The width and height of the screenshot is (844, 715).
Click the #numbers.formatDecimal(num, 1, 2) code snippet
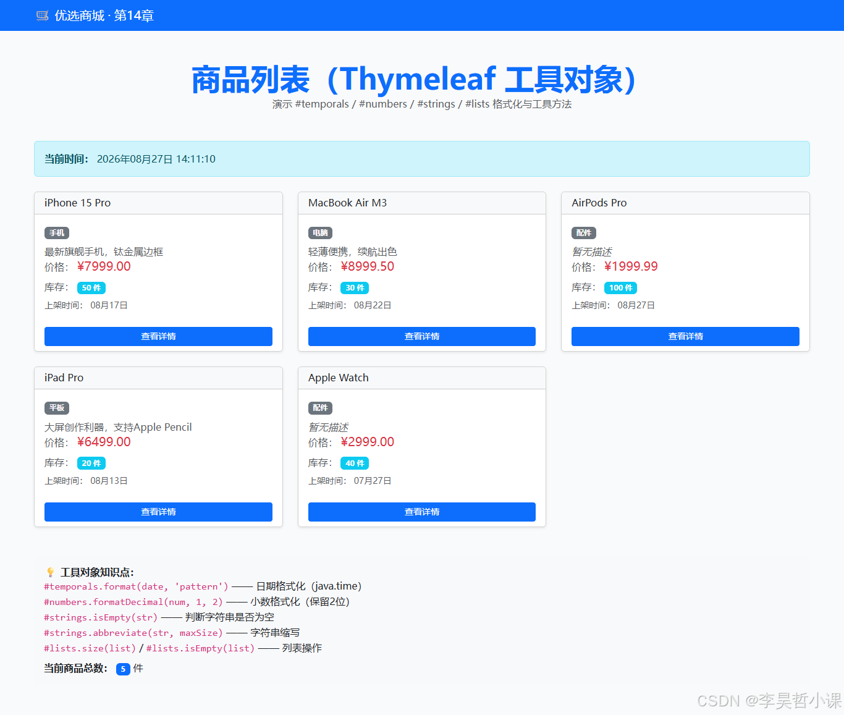[x=133, y=602]
